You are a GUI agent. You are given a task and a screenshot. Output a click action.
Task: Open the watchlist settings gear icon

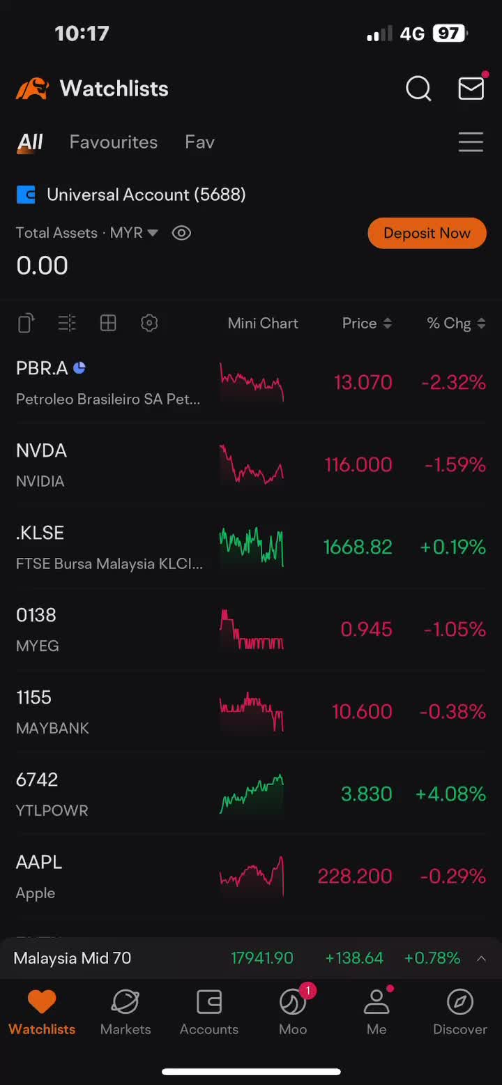click(x=149, y=323)
